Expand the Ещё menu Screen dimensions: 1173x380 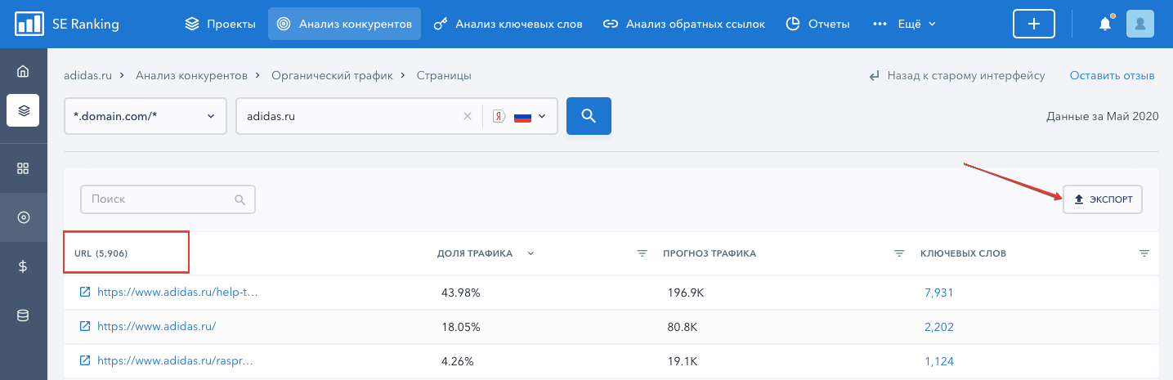point(904,24)
